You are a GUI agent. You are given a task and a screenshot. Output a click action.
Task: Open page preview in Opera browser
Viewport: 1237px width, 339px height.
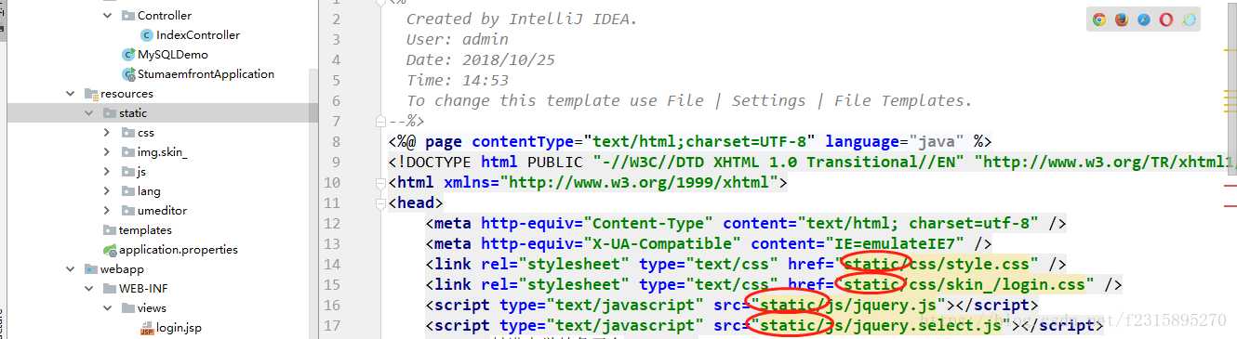(x=1166, y=20)
